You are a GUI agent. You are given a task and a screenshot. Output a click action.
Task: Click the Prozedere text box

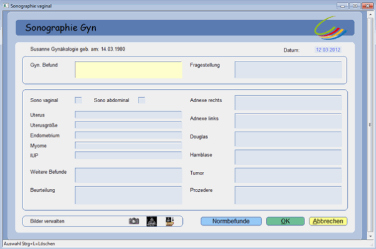288,195
